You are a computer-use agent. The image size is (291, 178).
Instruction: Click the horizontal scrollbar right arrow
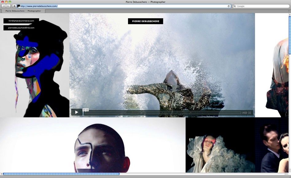pos(287,174)
